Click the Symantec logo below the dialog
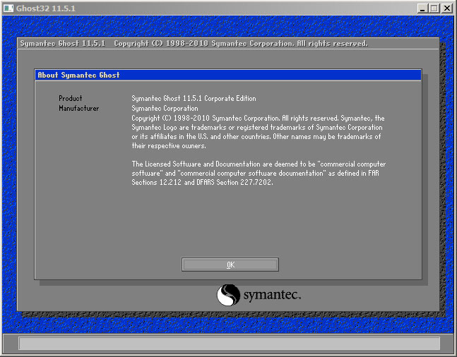This screenshot has width=457, height=357. (259, 295)
